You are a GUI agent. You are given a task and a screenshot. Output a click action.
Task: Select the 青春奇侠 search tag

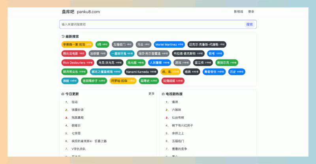[x=214, y=72]
